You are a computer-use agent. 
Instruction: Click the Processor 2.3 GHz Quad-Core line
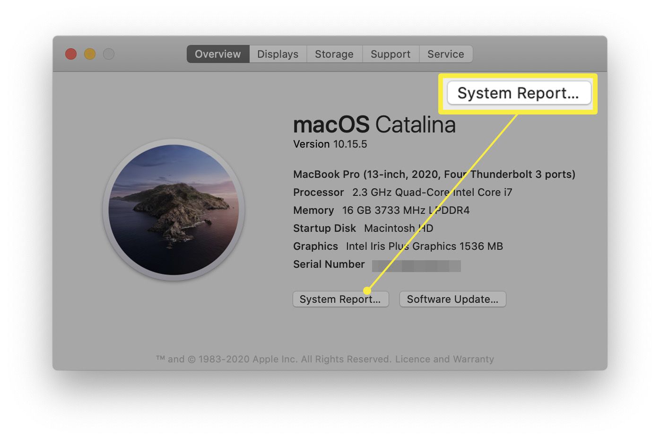pyautogui.click(x=402, y=192)
